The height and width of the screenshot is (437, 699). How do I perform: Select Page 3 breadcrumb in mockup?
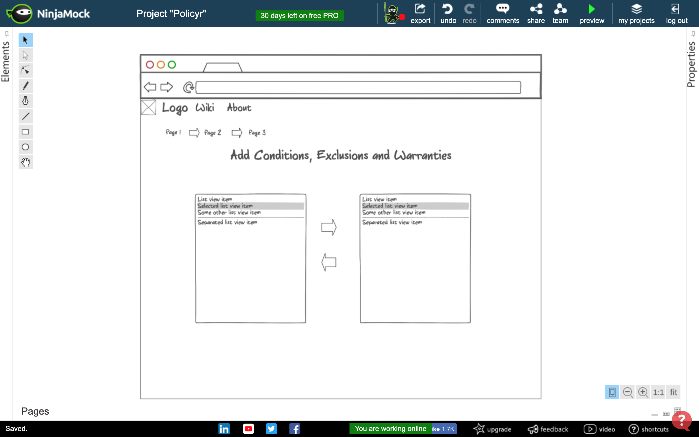[257, 133]
